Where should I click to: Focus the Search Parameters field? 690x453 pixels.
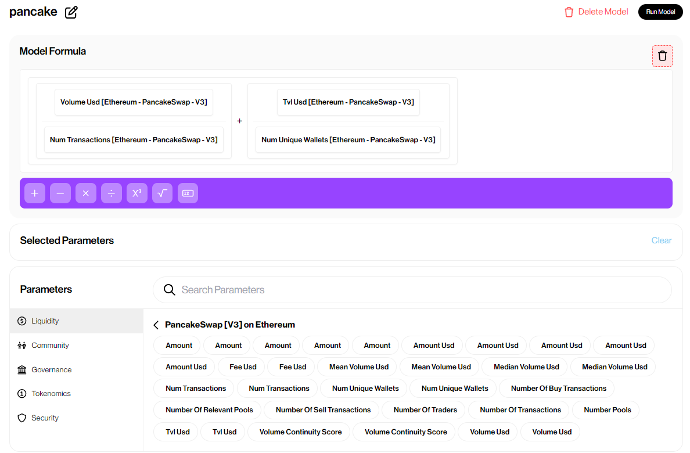pos(412,290)
